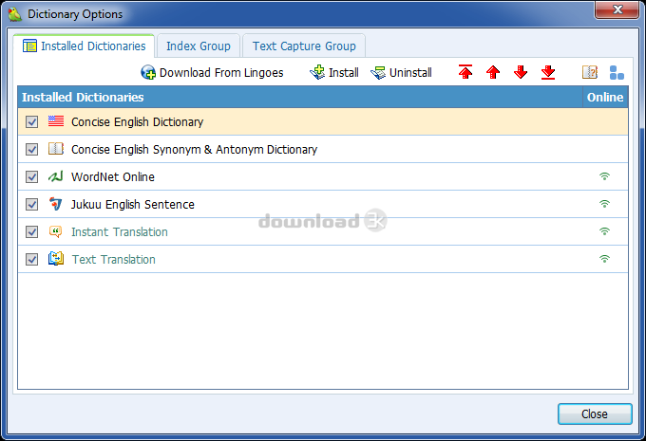
Task: Click Download From Lingoes globe icon
Action: (x=148, y=72)
